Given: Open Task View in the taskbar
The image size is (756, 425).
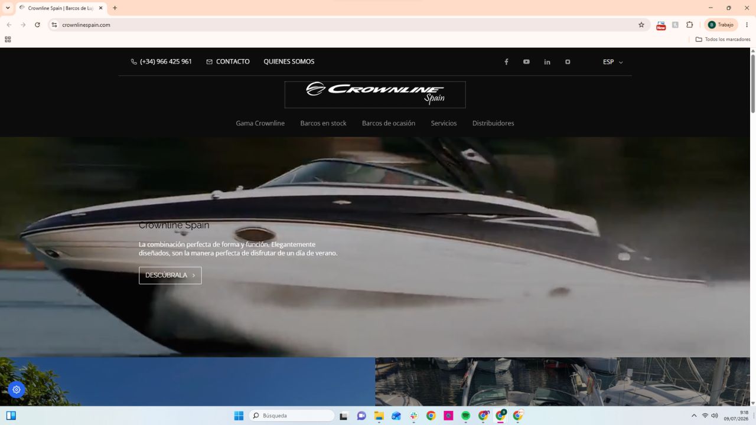Looking at the screenshot, I should point(344,416).
